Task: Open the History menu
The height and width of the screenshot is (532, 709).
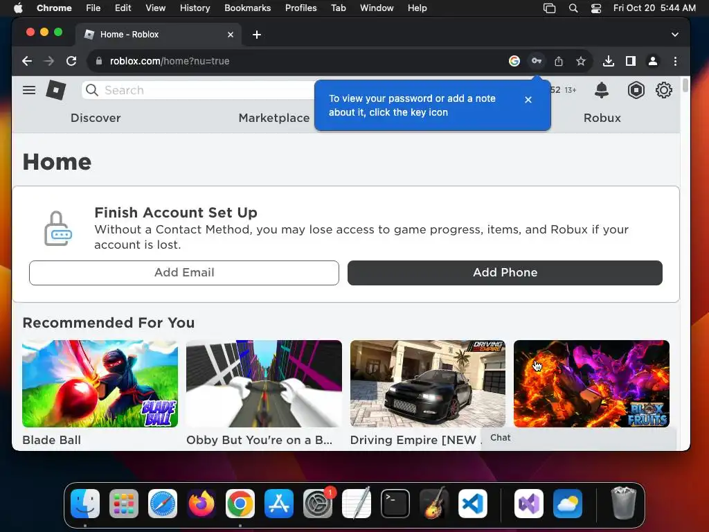Action: tap(195, 8)
